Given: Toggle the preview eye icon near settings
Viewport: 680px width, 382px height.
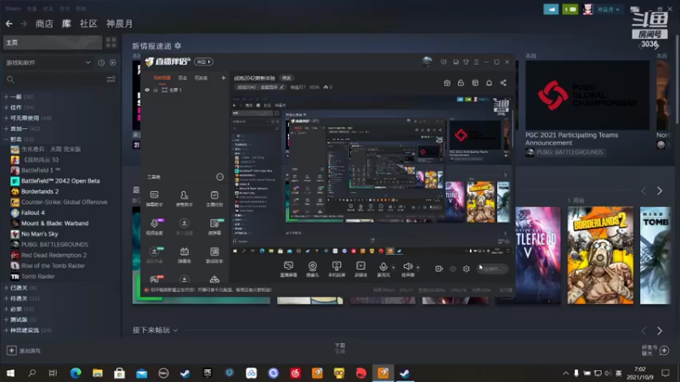Looking at the screenshot, I should [453, 269].
